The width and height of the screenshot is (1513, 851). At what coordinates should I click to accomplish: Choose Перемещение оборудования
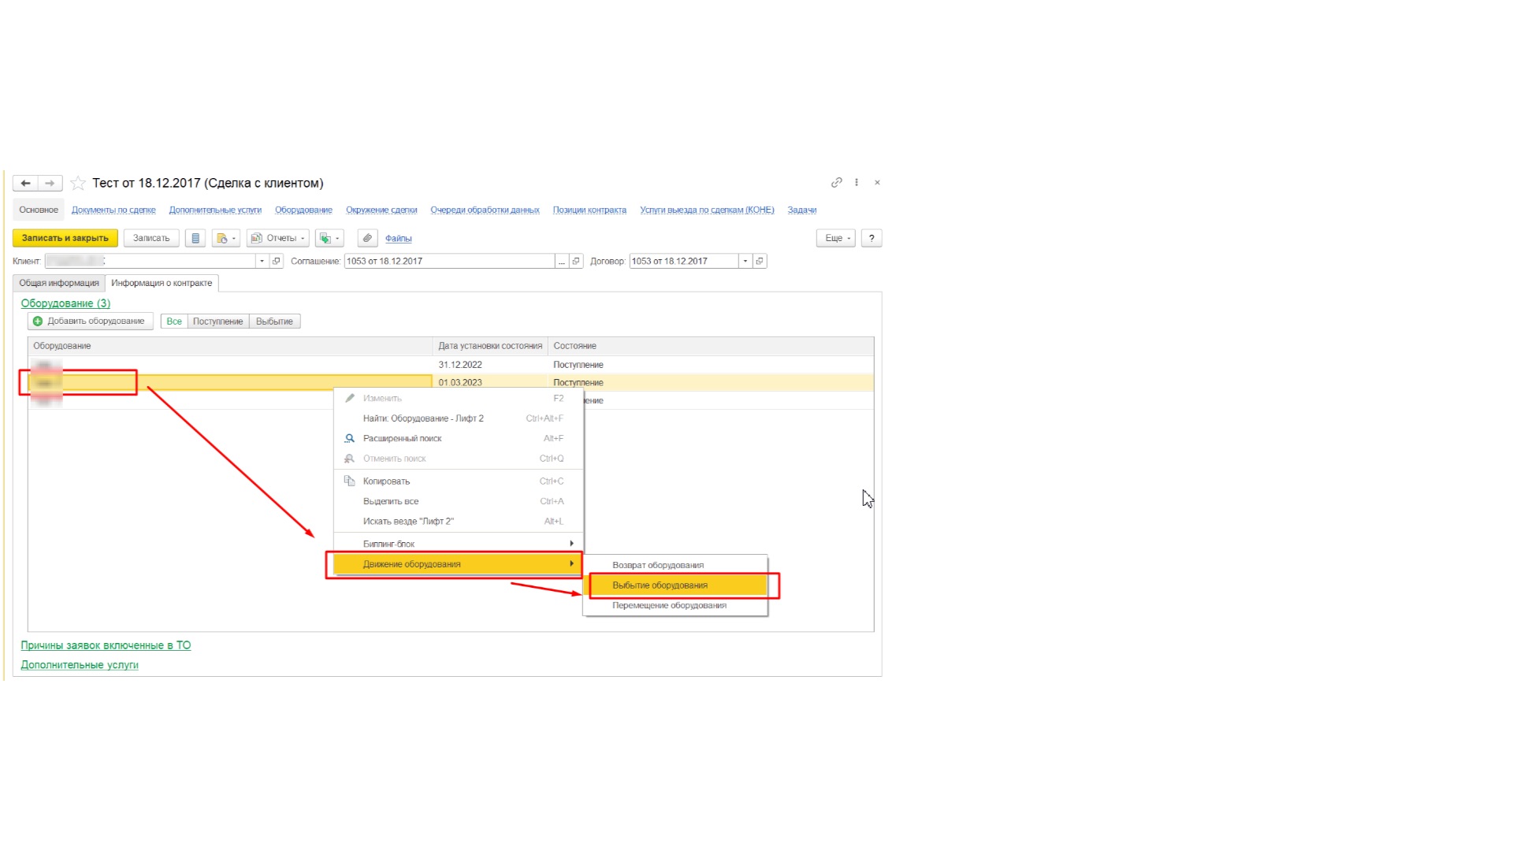675,605
